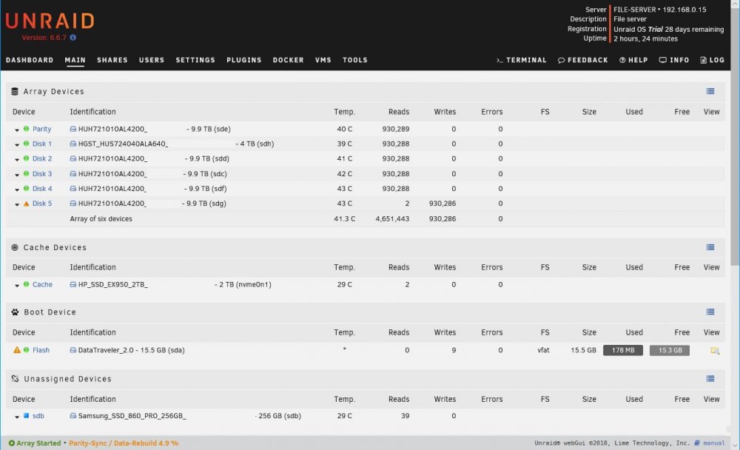Open the Plugins tab
The image size is (740, 450).
(244, 60)
